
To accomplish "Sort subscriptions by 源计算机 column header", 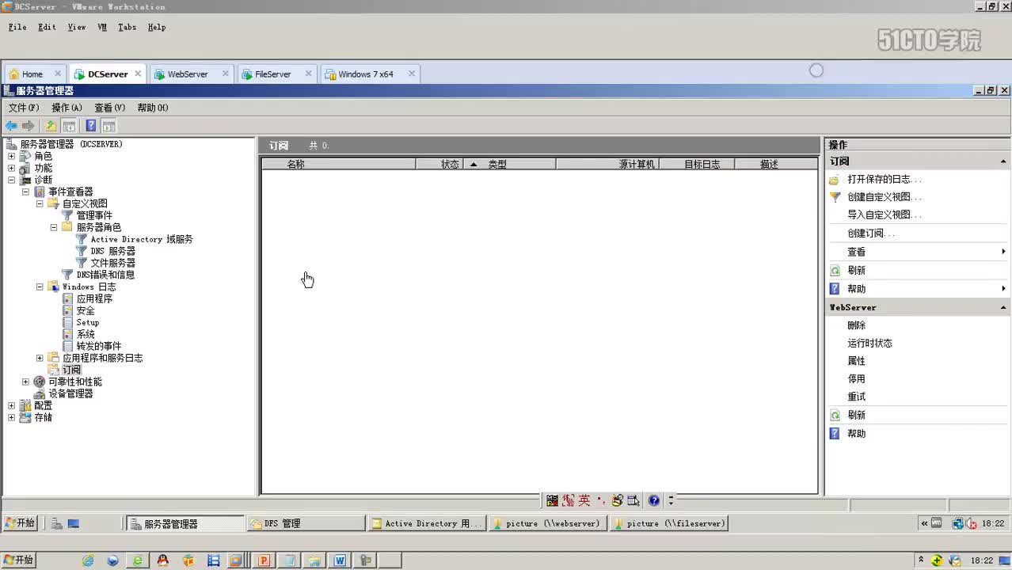I will tap(608, 164).
